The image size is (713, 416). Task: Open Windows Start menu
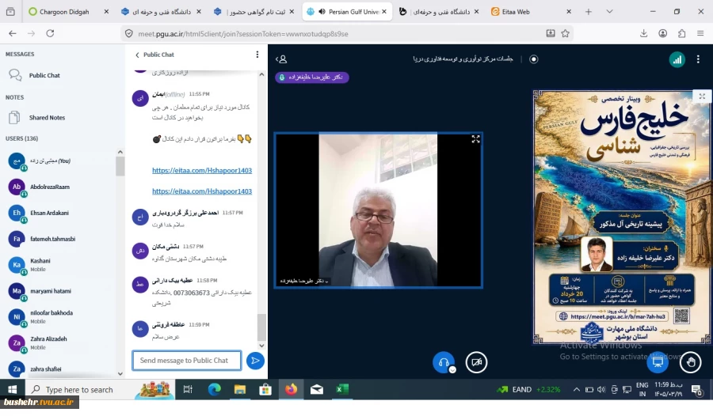12,390
